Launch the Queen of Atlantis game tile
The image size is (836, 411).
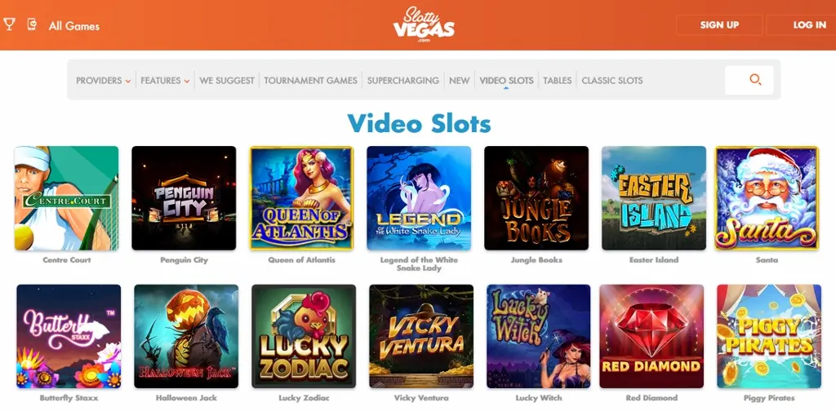click(302, 198)
